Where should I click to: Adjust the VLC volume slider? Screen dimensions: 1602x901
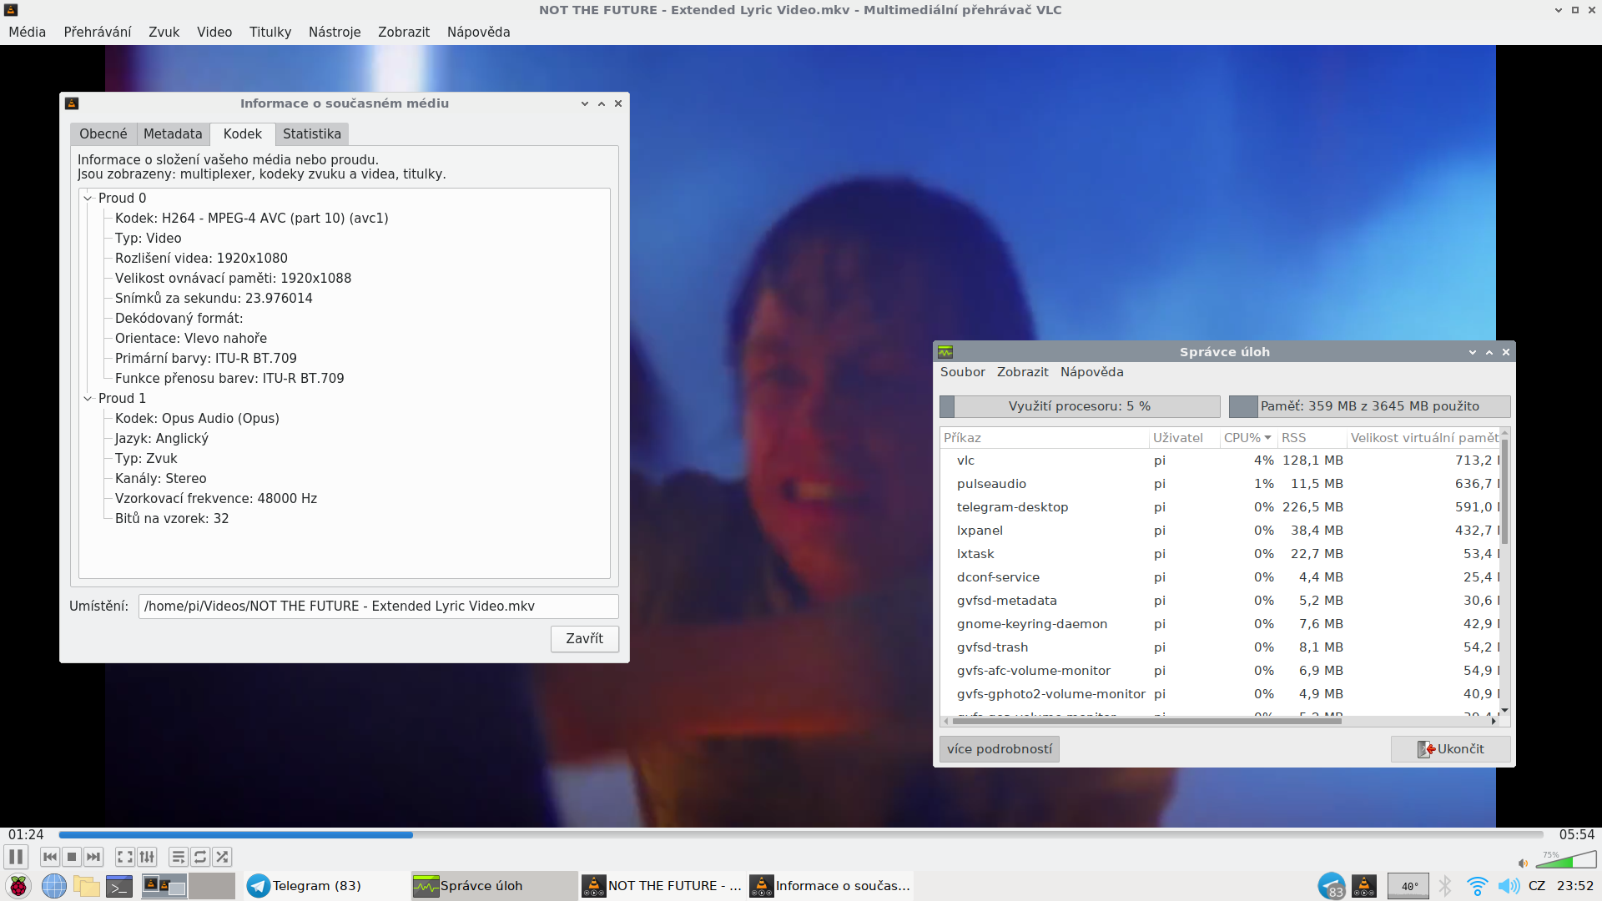(1566, 859)
